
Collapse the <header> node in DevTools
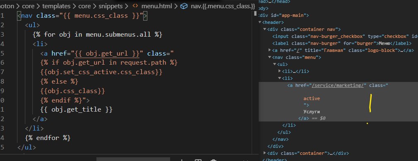260,22
